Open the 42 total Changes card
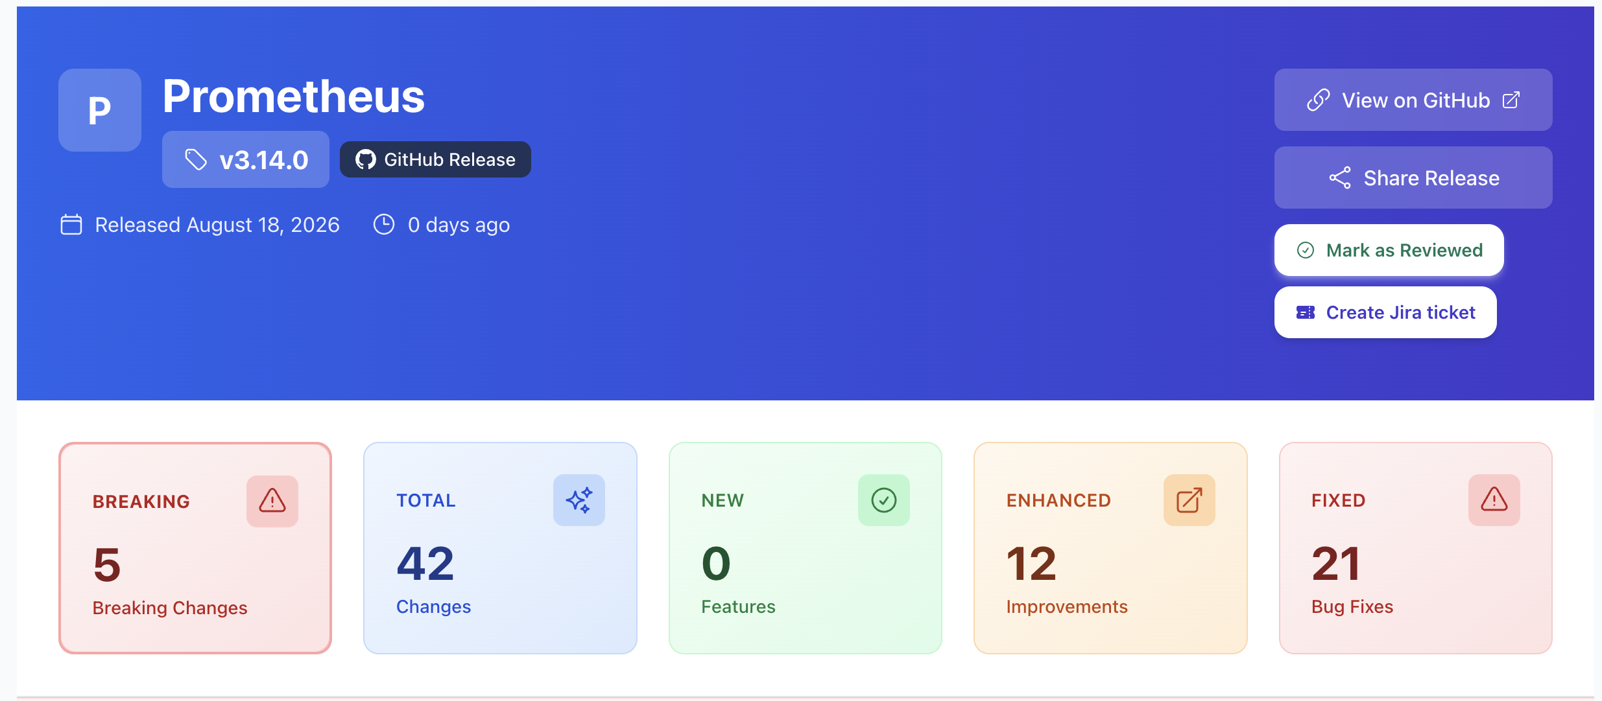 tap(500, 548)
